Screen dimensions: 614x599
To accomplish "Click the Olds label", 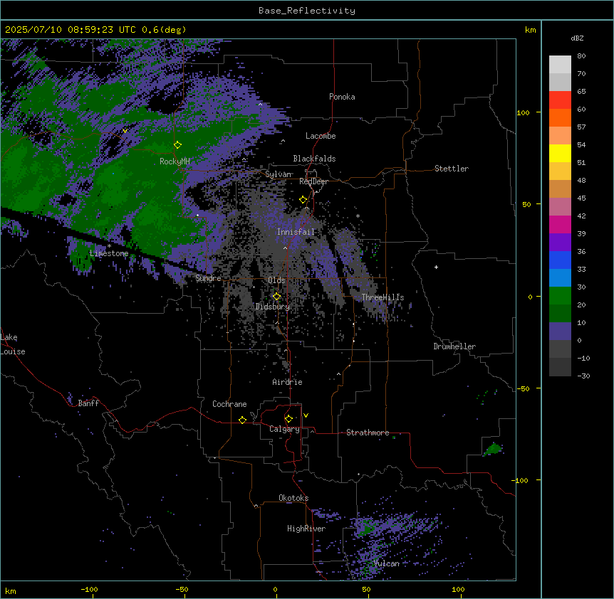I will click(276, 280).
